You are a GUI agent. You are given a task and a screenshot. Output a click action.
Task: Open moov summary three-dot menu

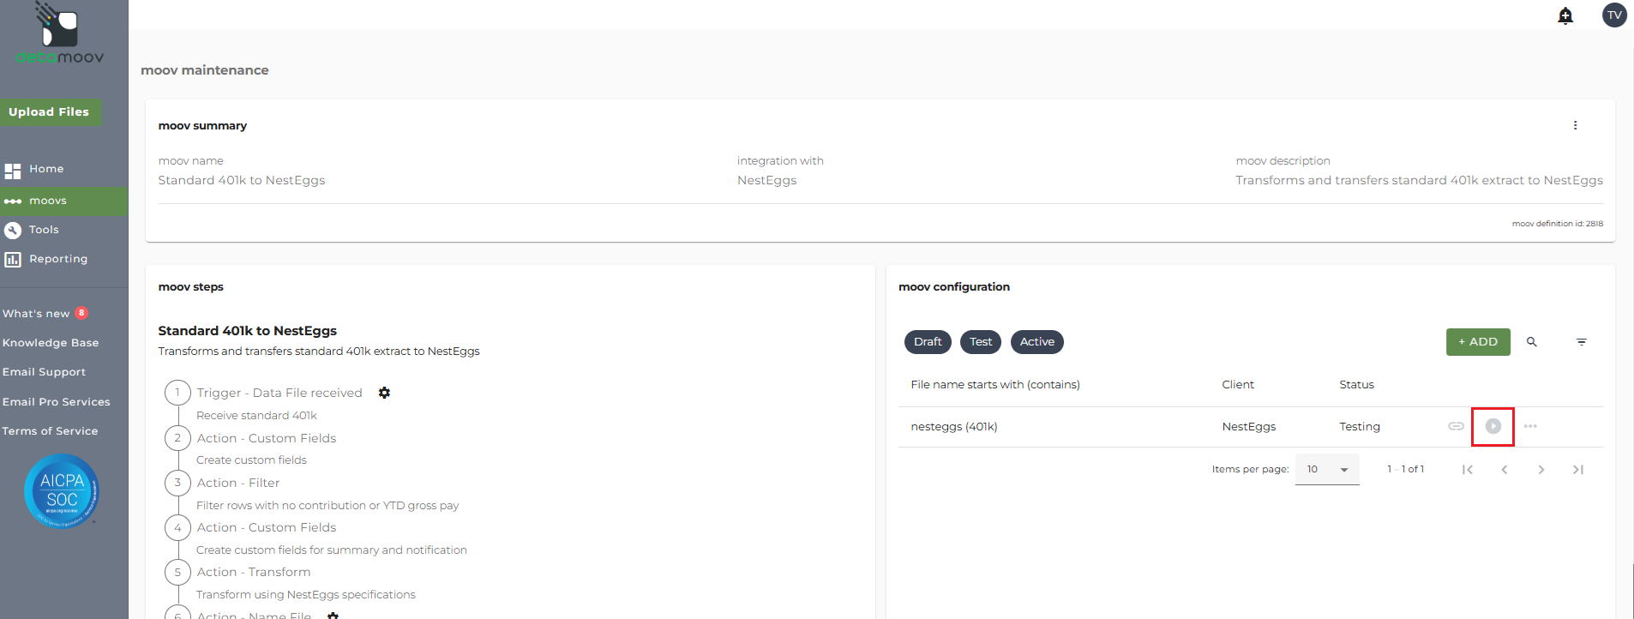tap(1575, 125)
